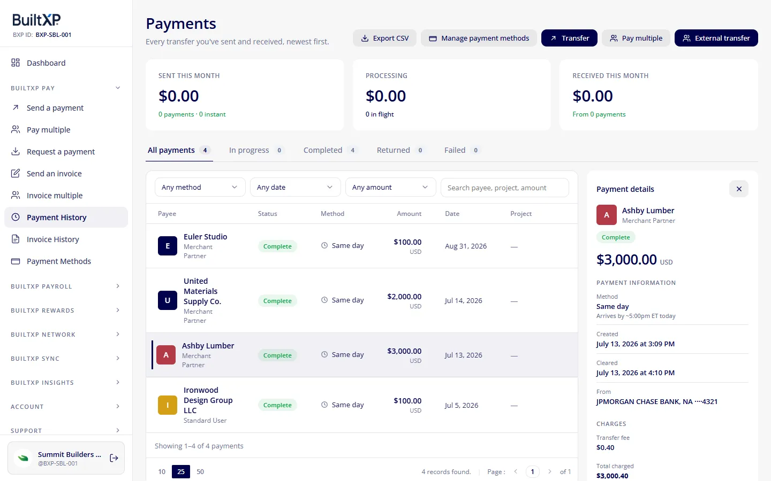771x481 pixels.
Task: Click the BuiltXP logo
Action: tap(36, 20)
